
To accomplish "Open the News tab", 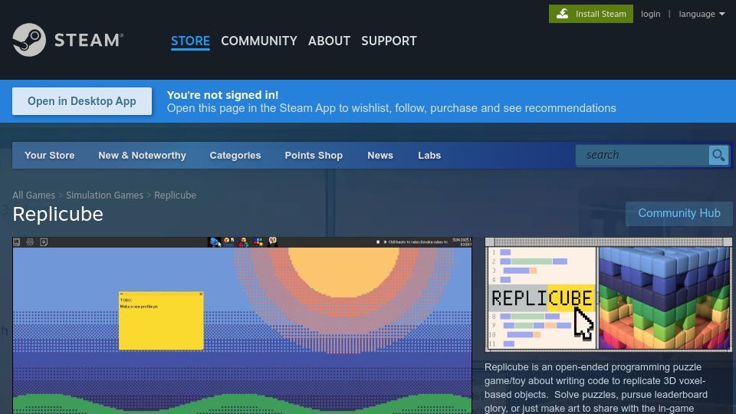I will [x=380, y=156].
